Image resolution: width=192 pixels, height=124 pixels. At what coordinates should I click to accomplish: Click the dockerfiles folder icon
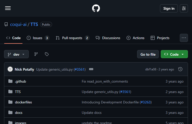(x=10, y=102)
